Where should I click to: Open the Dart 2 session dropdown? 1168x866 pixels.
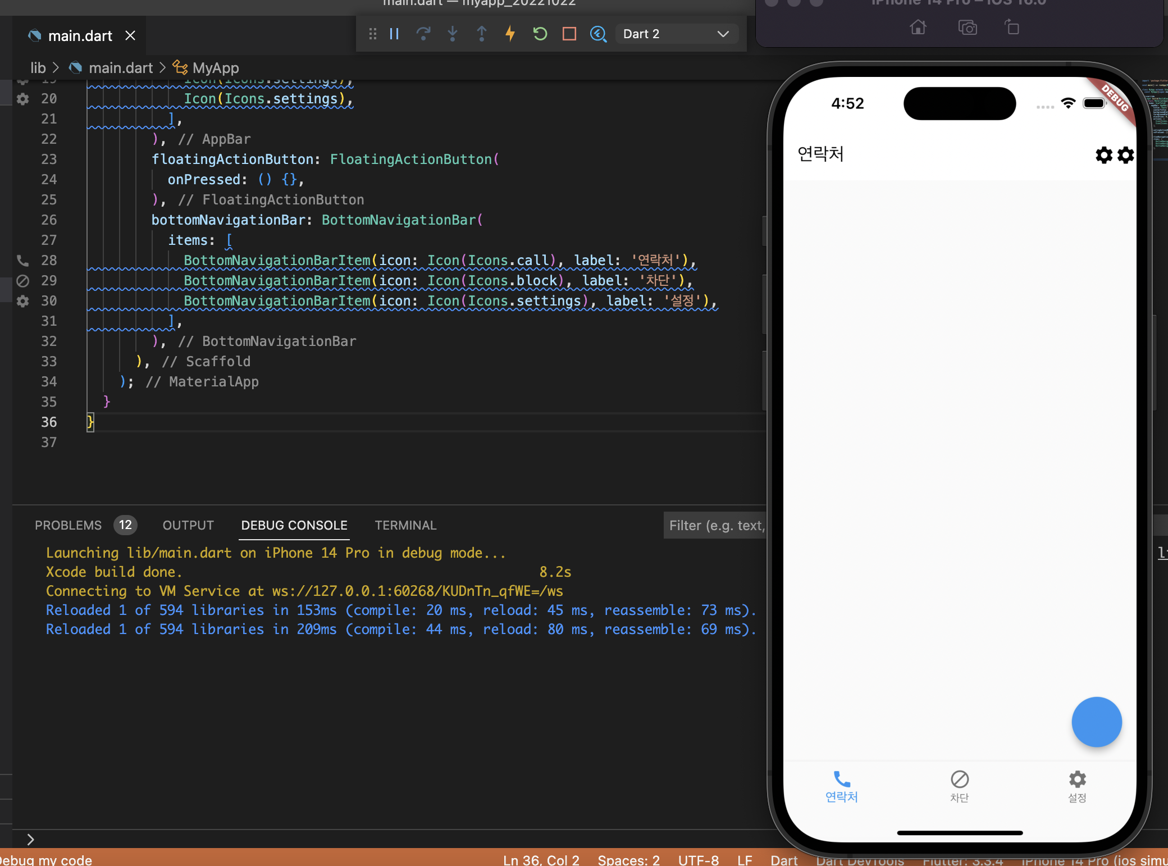pos(676,34)
